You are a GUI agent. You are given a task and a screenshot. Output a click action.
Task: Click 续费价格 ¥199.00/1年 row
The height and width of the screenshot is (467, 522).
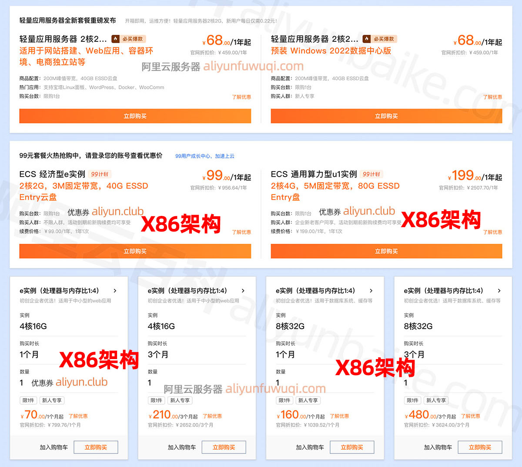(x=306, y=232)
